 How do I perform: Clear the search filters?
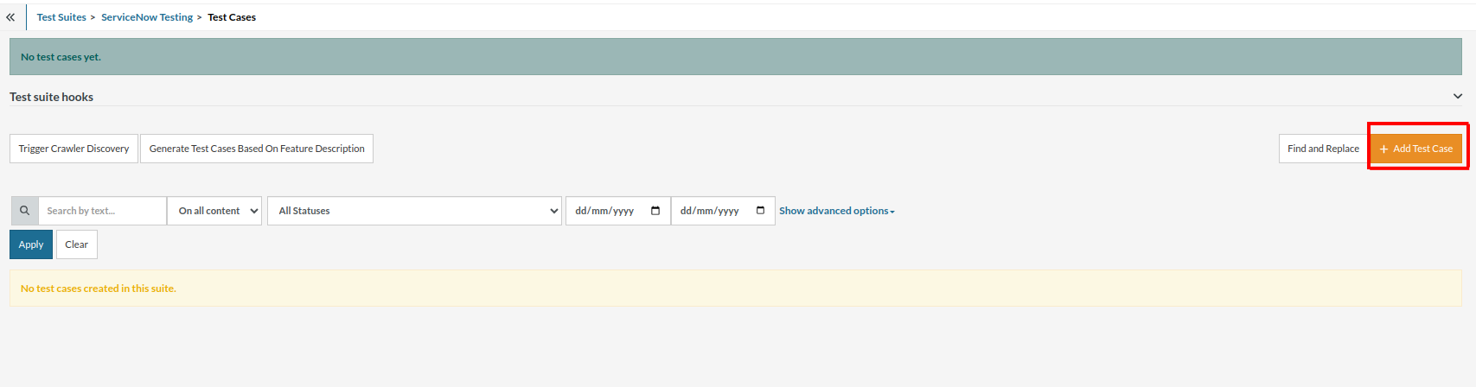point(76,244)
